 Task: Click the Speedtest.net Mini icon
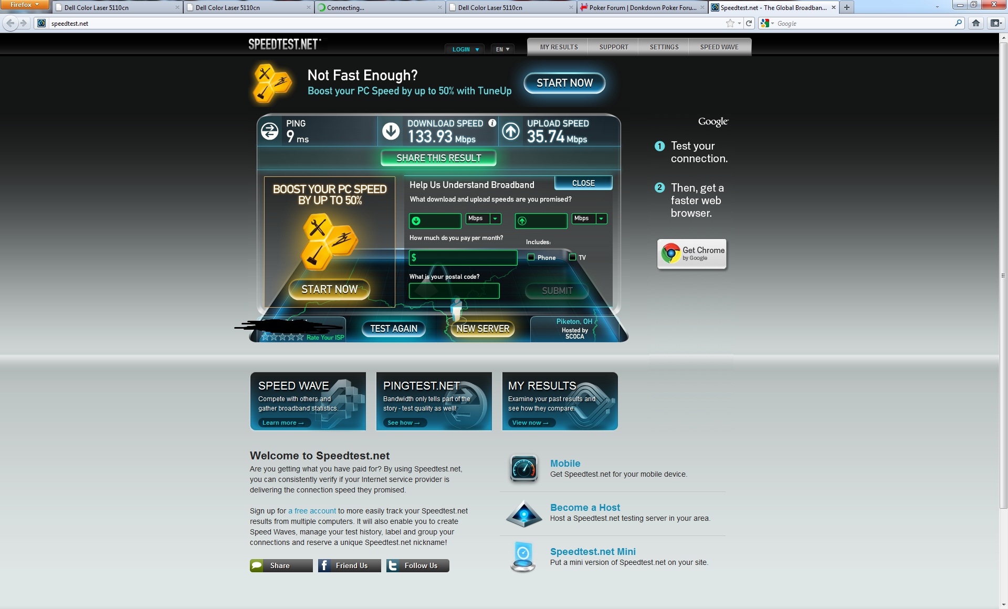click(x=523, y=556)
